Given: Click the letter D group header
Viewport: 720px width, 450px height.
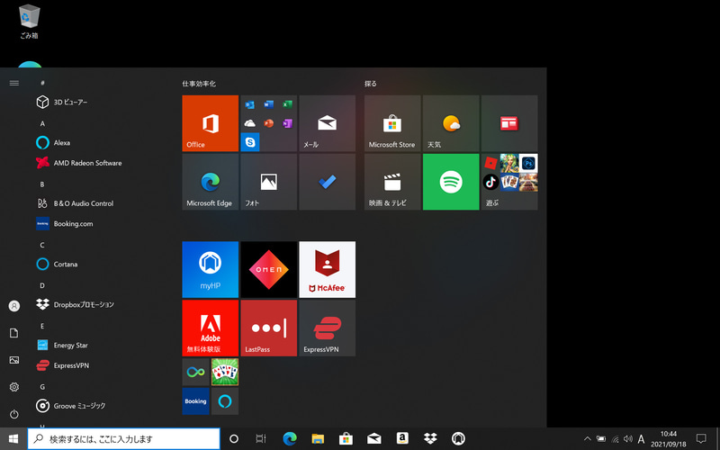Looking at the screenshot, I should tap(42, 285).
